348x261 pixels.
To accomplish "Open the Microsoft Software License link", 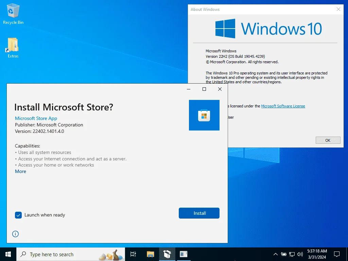I will tap(283, 106).
